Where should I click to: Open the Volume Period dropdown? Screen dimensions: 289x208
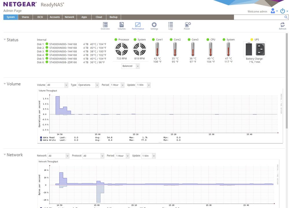117,85
